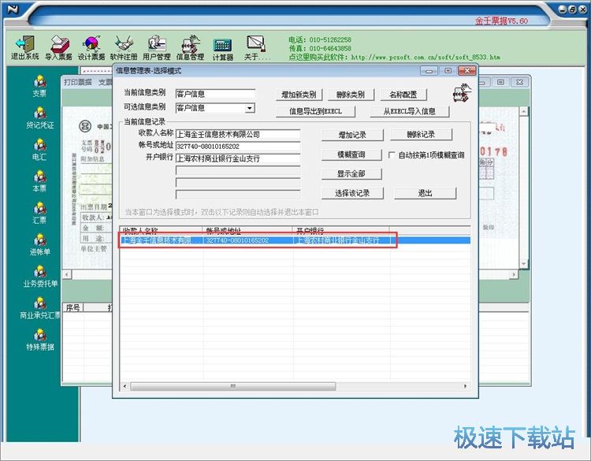The width and height of the screenshot is (591, 461).
Task: Click the 退出系统 exit toolbar icon
Action: pyautogui.click(x=25, y=48)
